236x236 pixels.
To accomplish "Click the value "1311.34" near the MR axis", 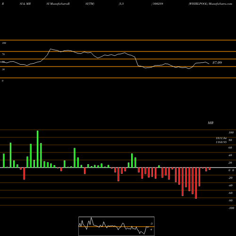I will (x=221, y=138).
